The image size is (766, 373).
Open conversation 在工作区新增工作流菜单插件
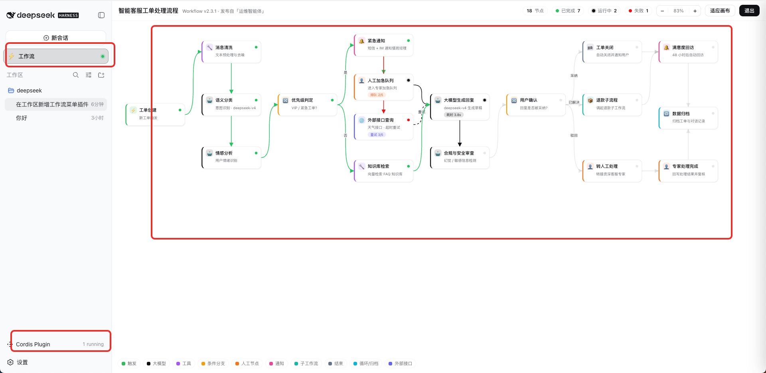56,104
